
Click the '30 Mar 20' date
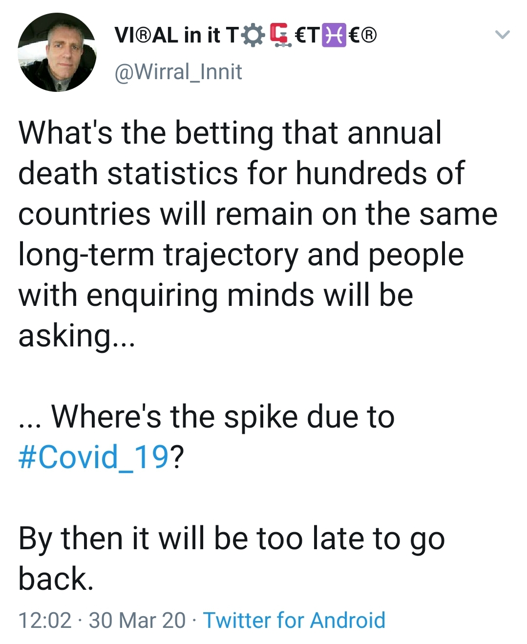137,620
